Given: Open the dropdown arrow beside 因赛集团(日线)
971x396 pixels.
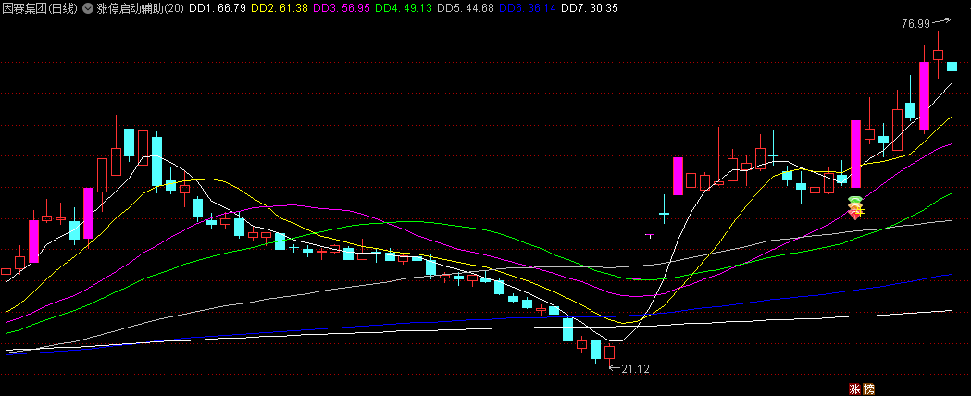Looking at the screenshot, I should point(88,9).
